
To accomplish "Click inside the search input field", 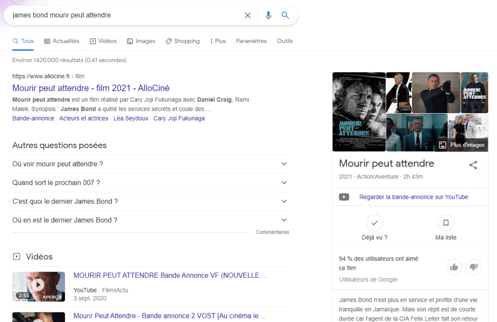I will (121, 16).
